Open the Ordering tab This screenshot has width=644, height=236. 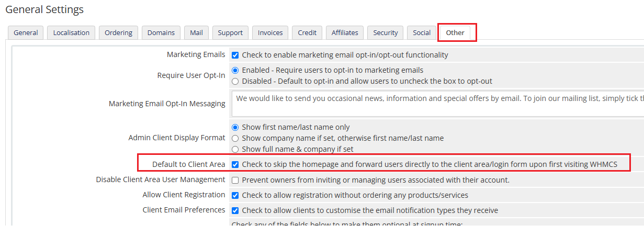click(x=118, y=32)
